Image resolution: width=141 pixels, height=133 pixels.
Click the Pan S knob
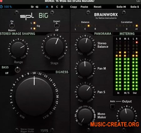(x=85, y=92)
